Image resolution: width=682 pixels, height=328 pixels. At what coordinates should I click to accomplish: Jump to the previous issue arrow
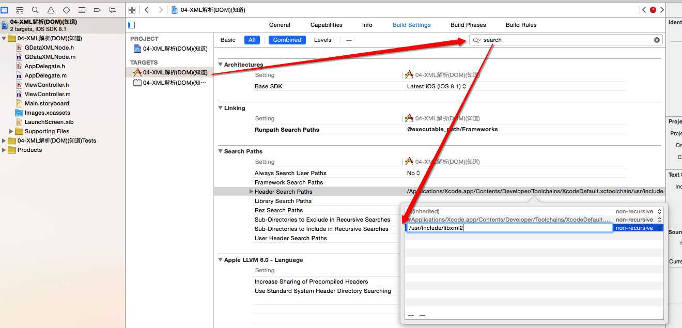(x=644, y=10)
